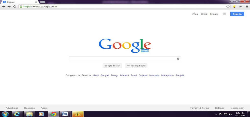
Task: Open Privacy & Terms footer link
Action: [x=199, y=108]
